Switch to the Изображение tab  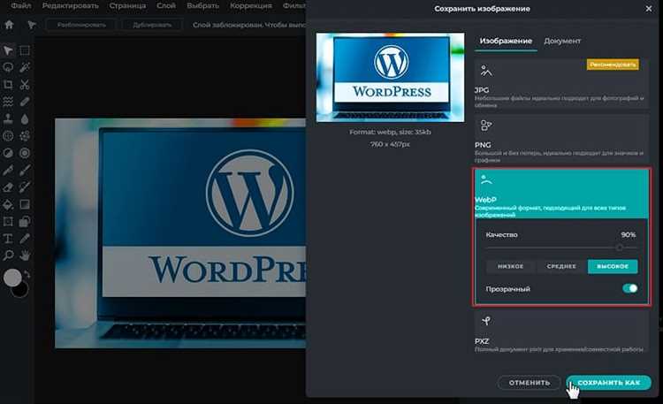pos(506,41)
